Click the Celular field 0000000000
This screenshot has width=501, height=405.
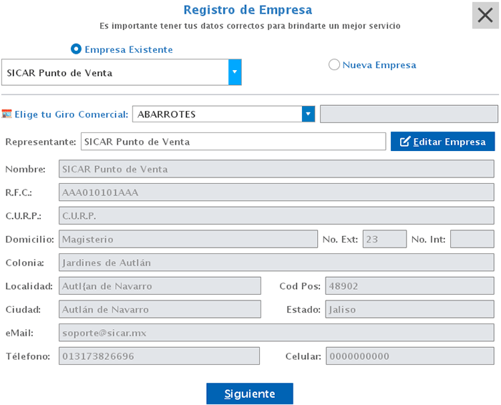[410, 356]
